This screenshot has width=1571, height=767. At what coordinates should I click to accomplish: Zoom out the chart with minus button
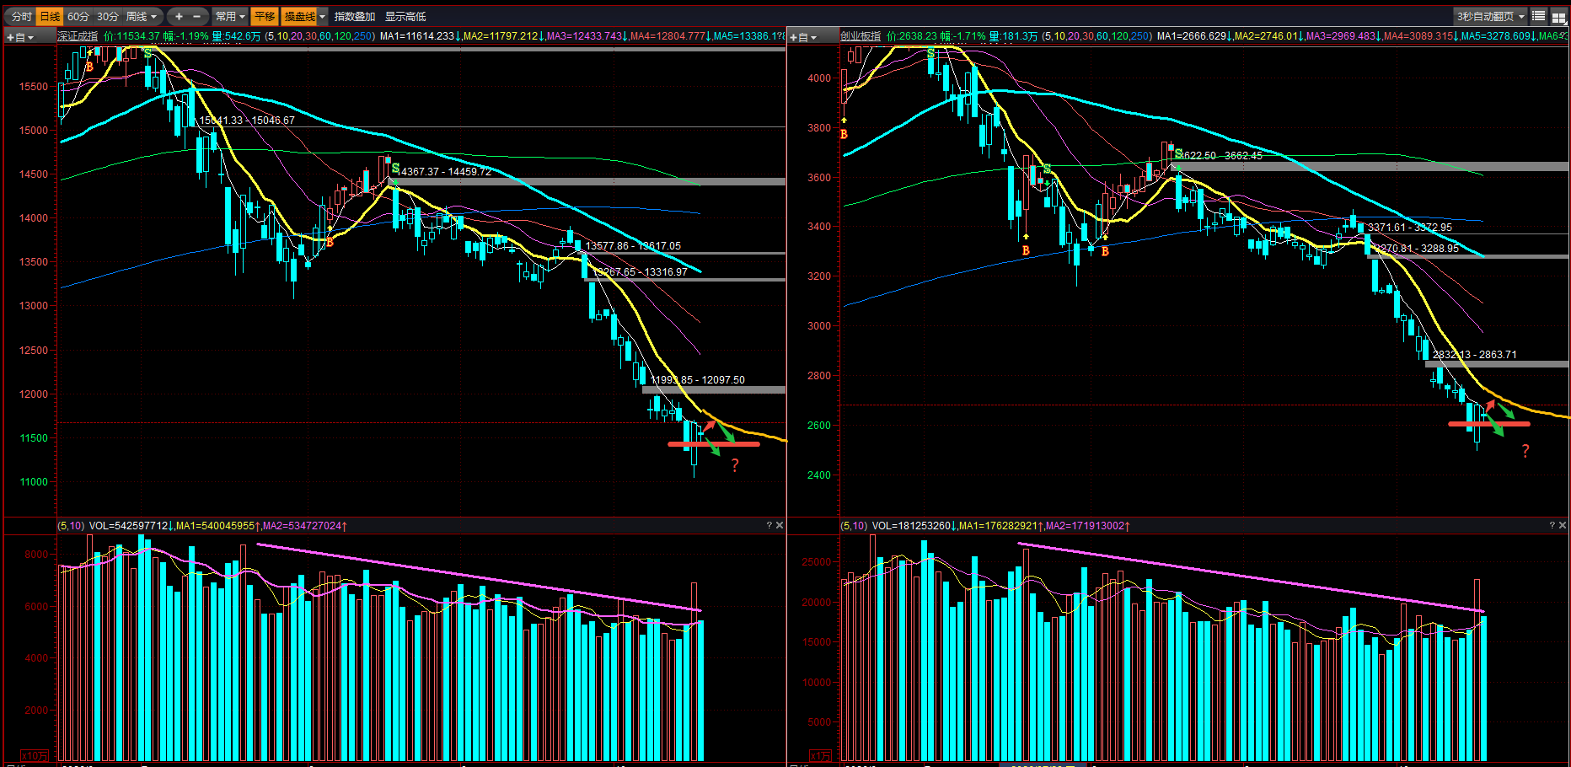197,16
